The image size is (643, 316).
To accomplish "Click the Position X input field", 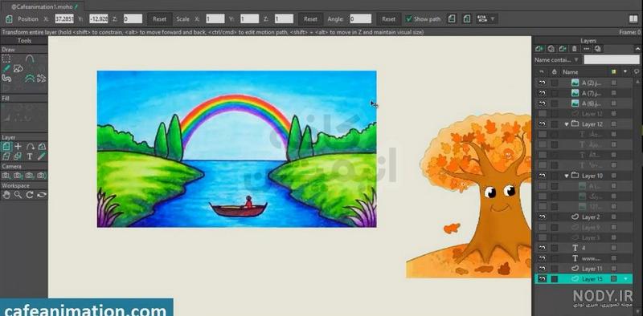I will [x=64, y=18].
